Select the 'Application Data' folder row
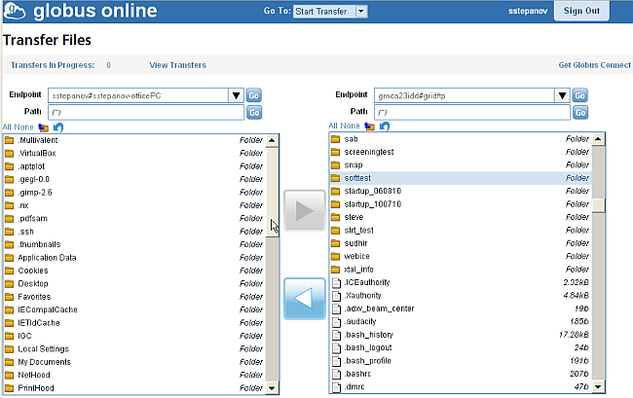 134,258
